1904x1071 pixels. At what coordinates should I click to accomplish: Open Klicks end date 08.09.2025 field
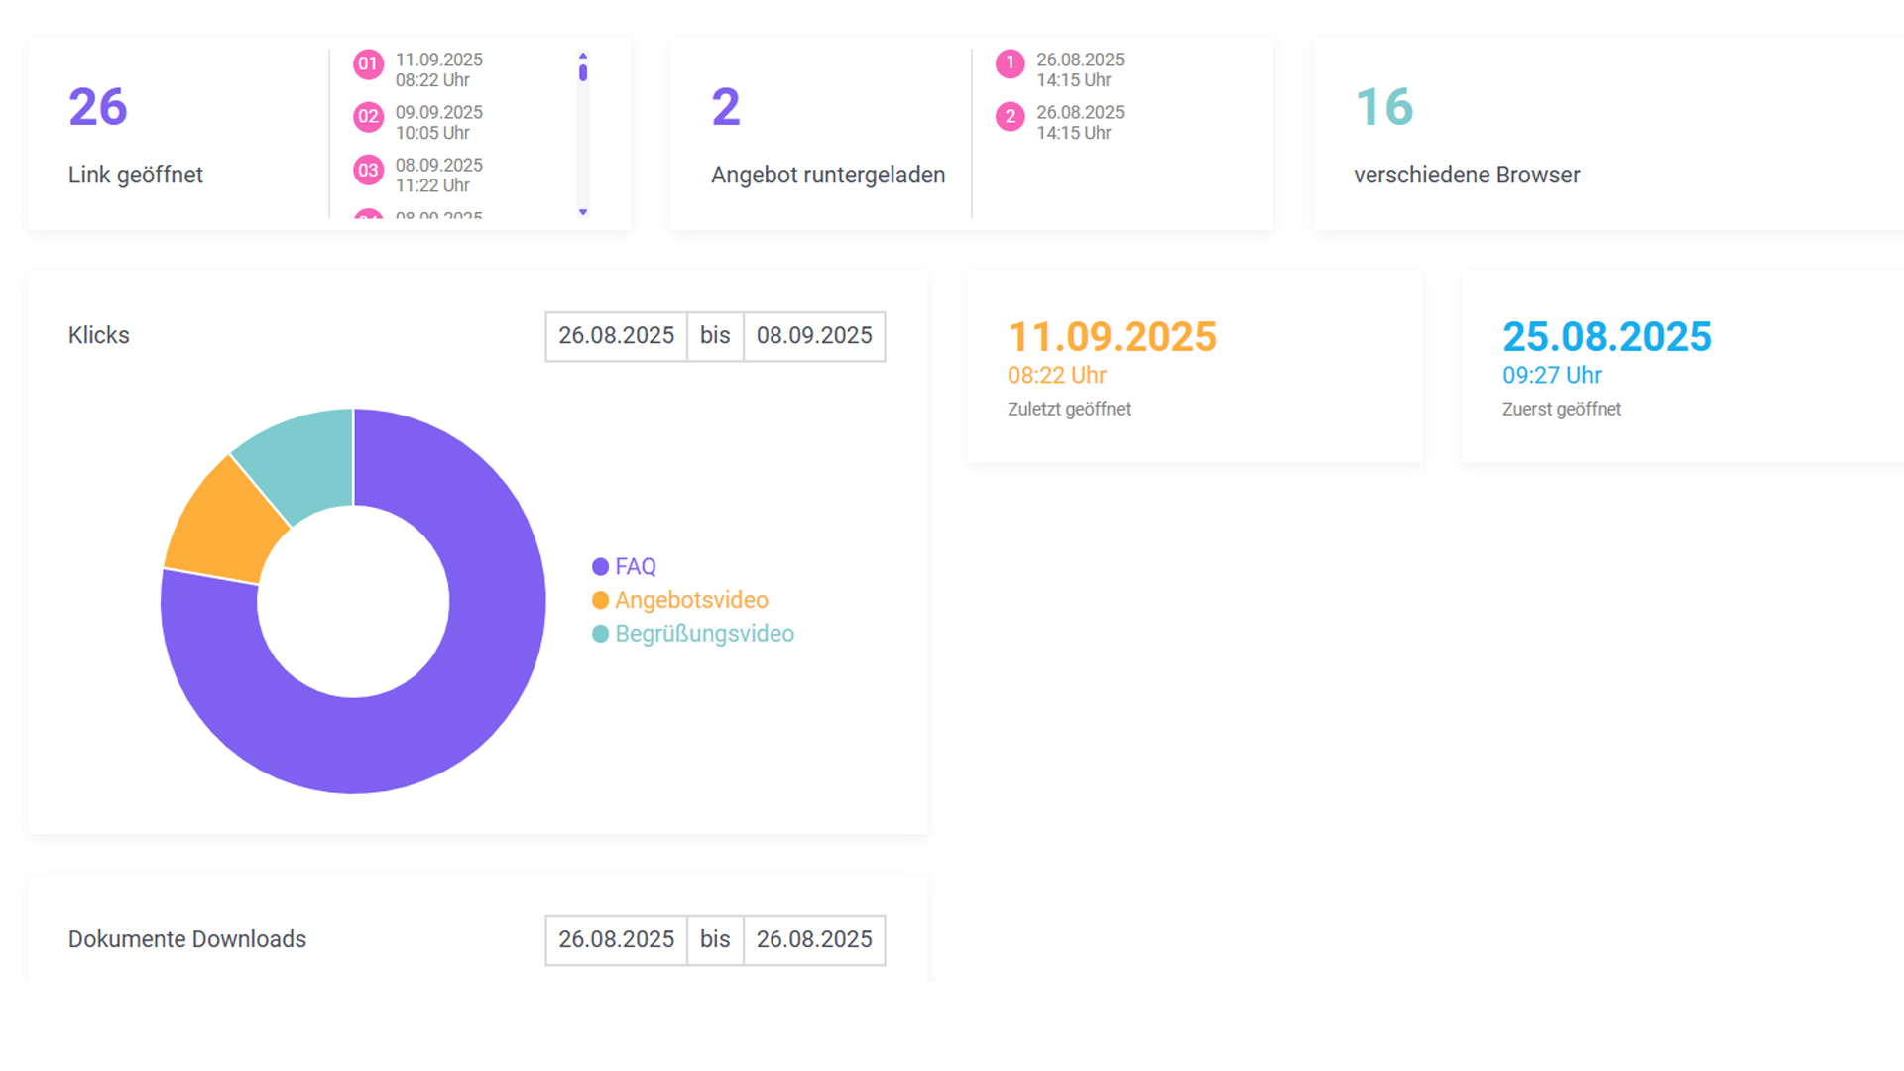814,336
